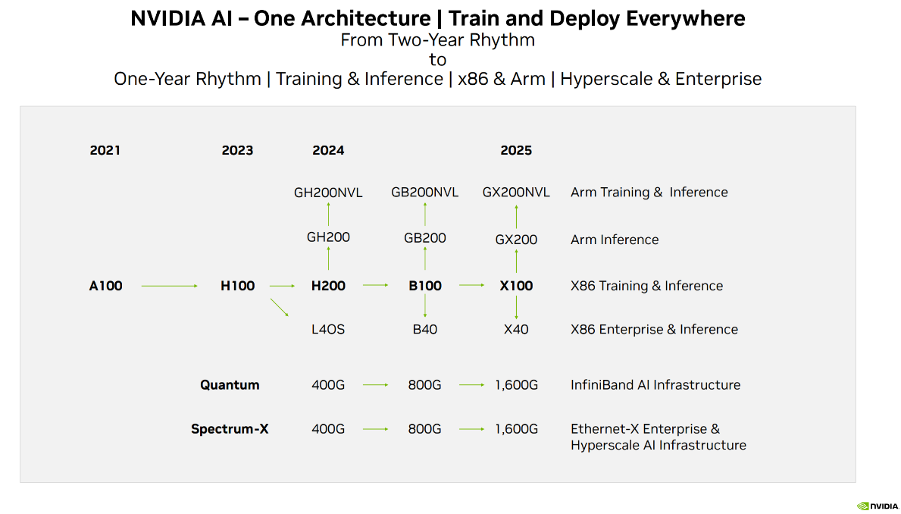
Task: Select the B100 GPU label
Action: point(424,286)
